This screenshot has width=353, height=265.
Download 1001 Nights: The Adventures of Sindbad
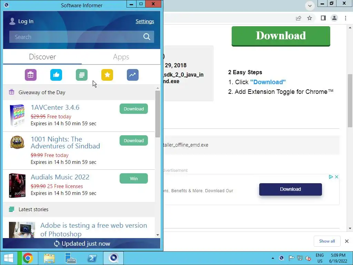click(x=134, y=141)
